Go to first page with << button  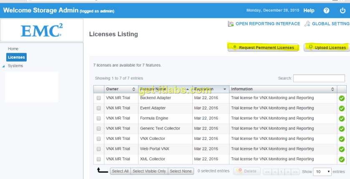[x=267, y=172]
